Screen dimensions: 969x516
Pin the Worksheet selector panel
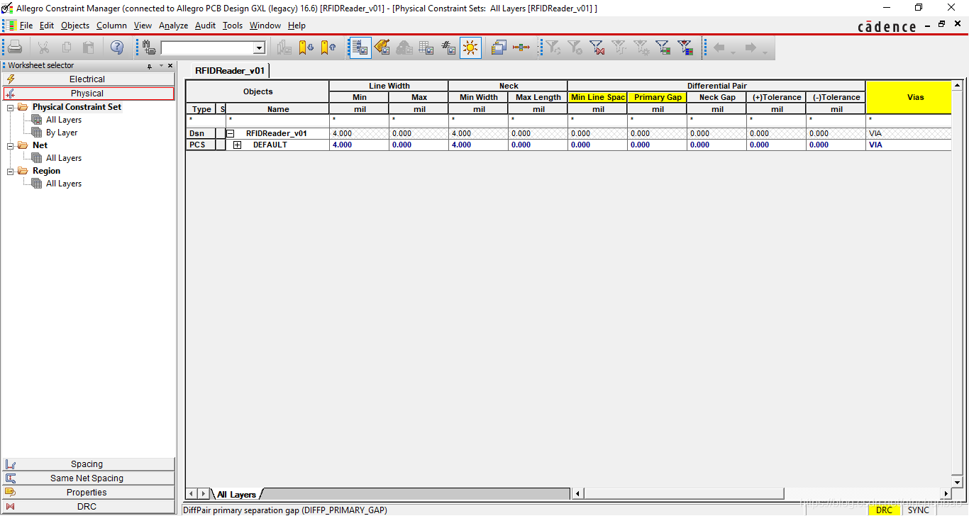150,66
